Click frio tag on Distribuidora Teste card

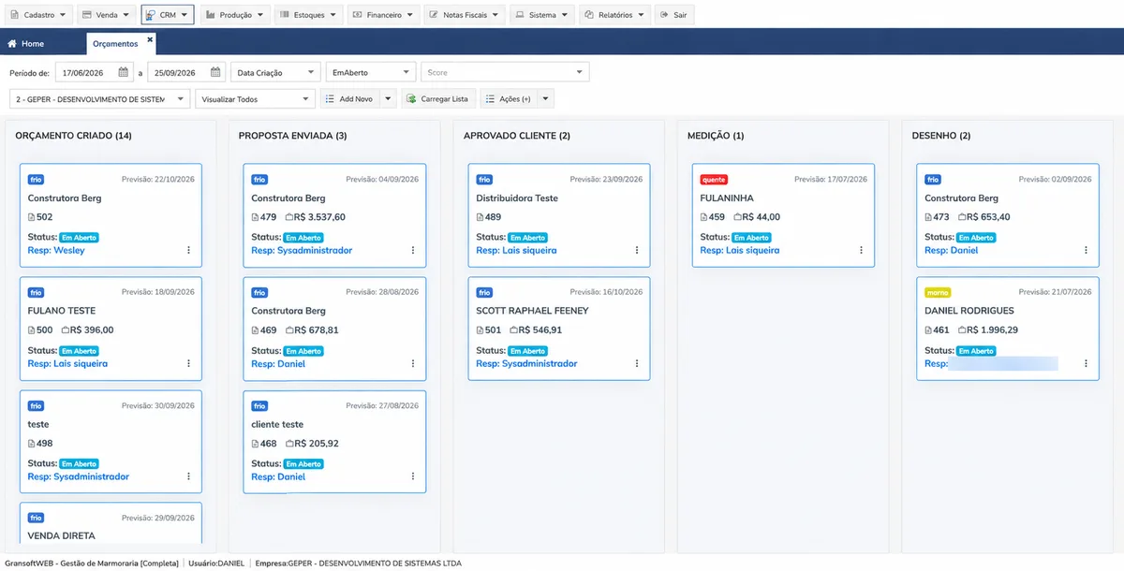tap(484, 179)
